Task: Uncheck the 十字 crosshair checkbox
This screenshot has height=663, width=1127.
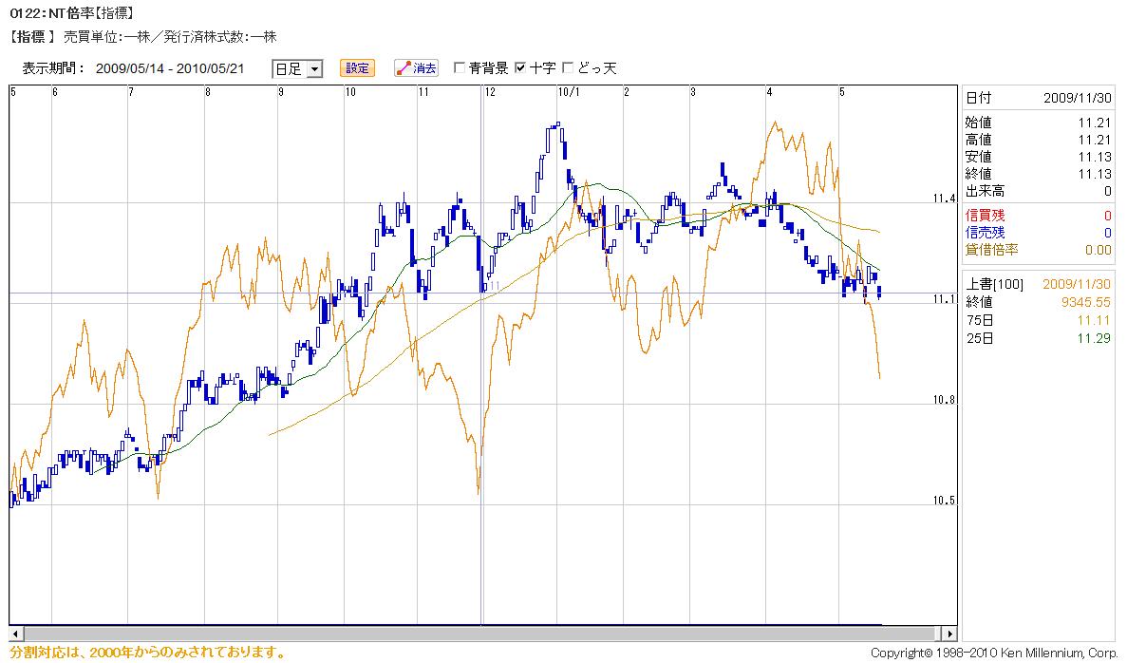Action: pyautogui.click(x=519, y=68)
